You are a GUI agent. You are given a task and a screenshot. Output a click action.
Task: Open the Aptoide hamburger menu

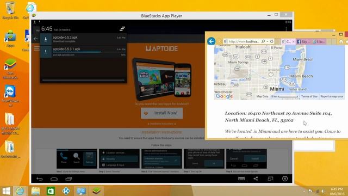pyautogui.click(x=36, y=48)
